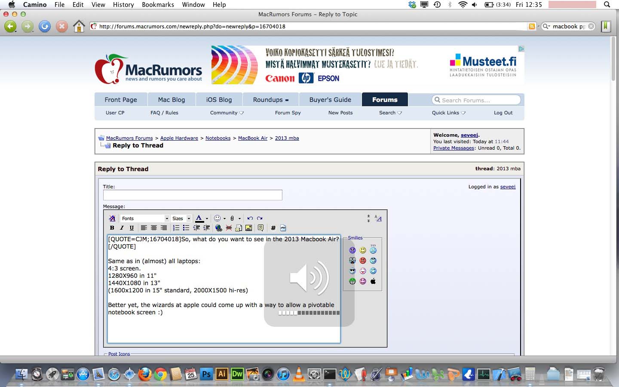Viewport: 619px width, 387px height.
Task: Click the editor resize up/down arrows
Action: coord(368,218)
